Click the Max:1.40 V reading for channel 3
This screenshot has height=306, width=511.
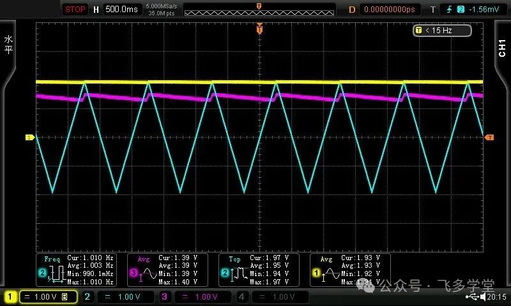pyautogui.click(x=178, y=282)
